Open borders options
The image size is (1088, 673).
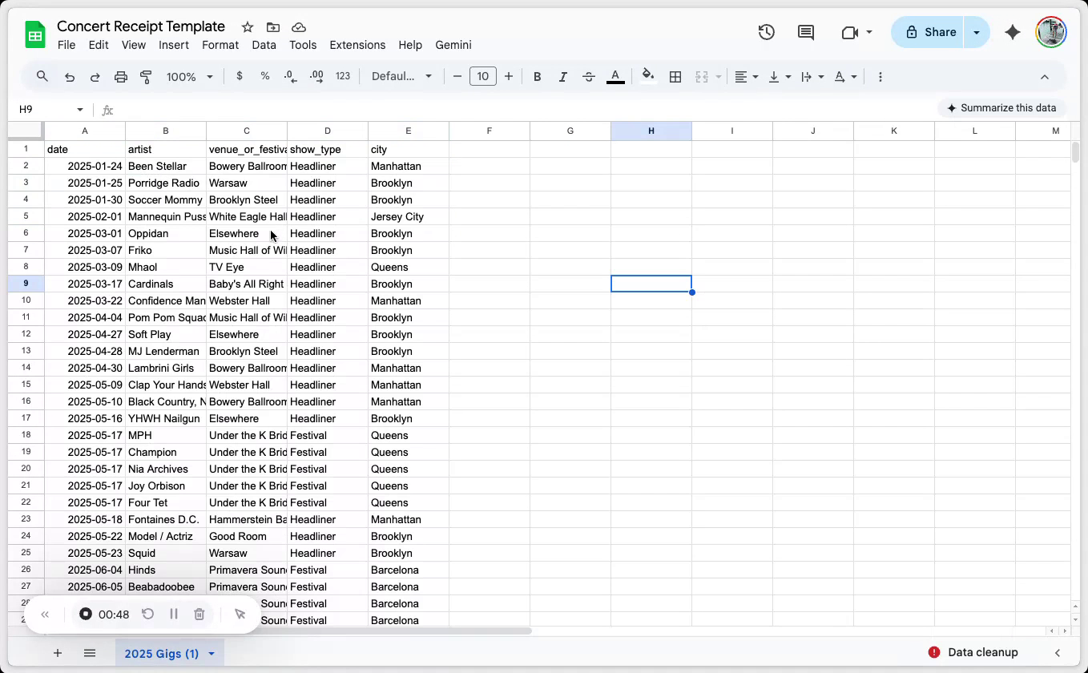pyautogui.click(x=675, y=77)
